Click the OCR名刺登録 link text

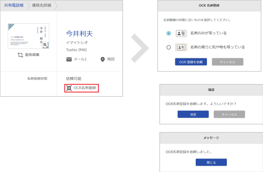(x=85, y=88)
